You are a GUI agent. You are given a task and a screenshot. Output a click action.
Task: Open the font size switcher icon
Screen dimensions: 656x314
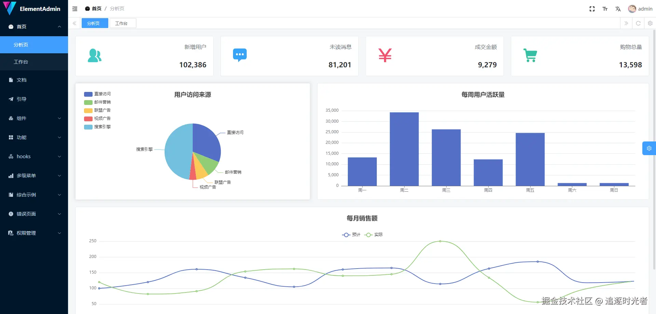click(x=605, y=9)
